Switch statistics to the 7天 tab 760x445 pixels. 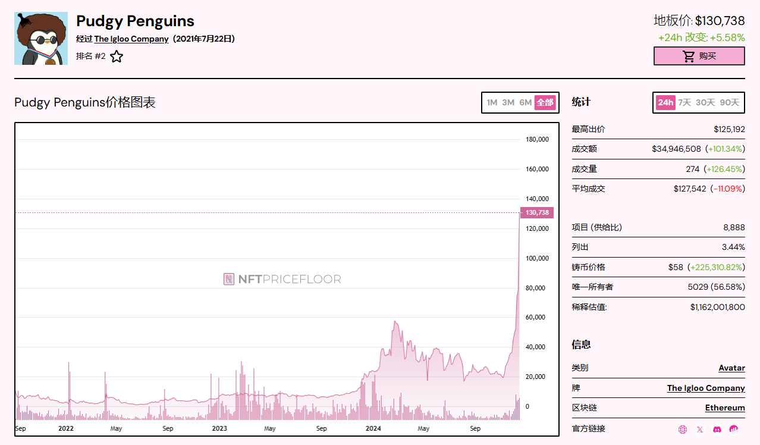(x=684, y=102)
